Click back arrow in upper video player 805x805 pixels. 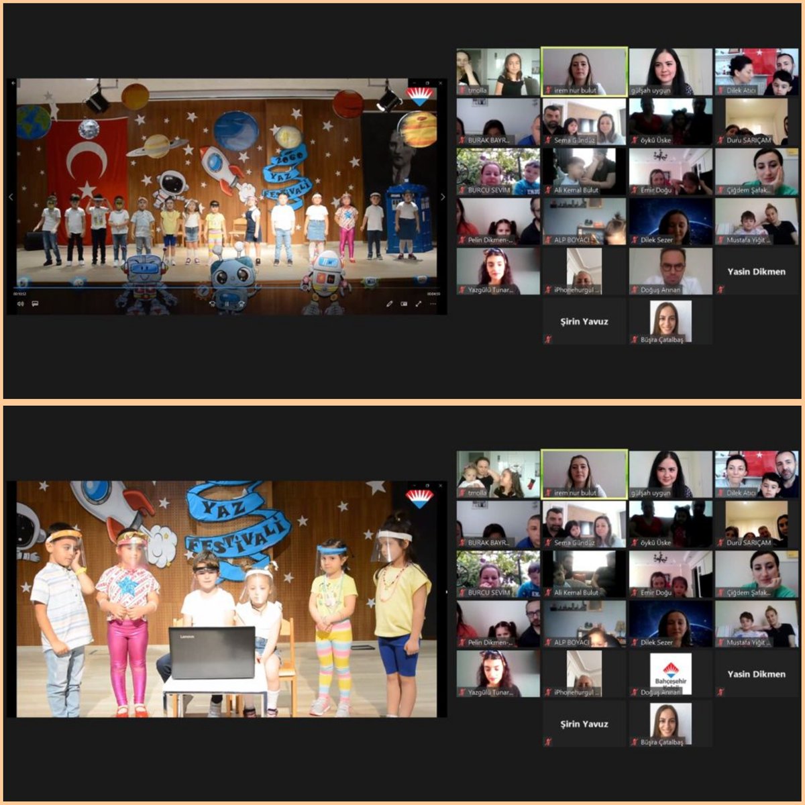pos(13,83)
